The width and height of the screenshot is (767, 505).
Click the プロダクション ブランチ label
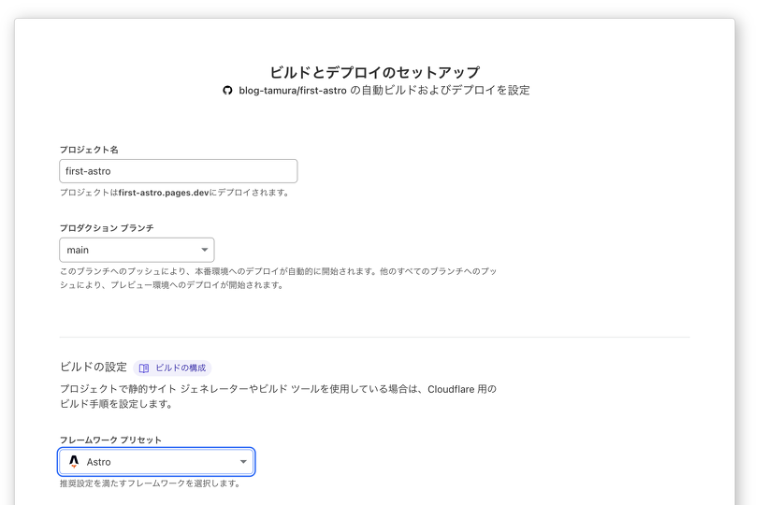coord(107,228)
